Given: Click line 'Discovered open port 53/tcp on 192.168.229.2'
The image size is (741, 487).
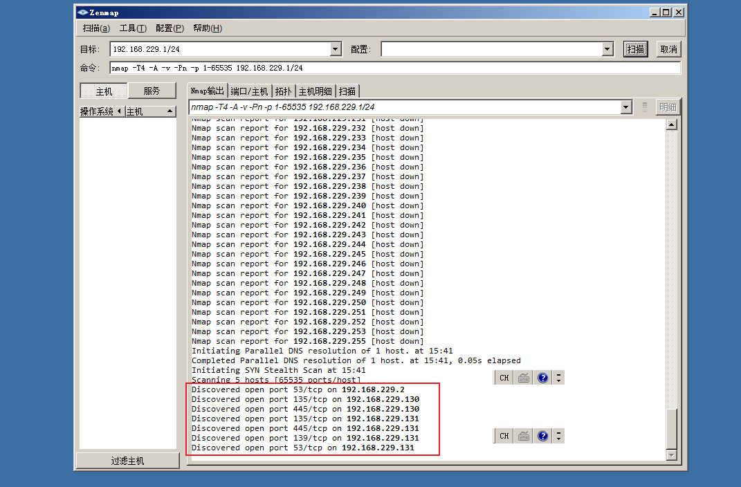Looking at the screenshot, I should pyautogui.click(x=298, y=389).
